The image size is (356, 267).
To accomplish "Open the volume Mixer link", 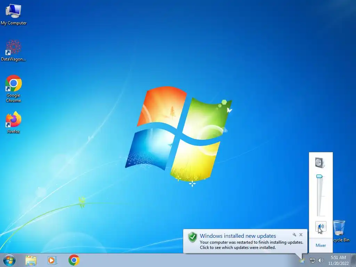I will [321, 245].
